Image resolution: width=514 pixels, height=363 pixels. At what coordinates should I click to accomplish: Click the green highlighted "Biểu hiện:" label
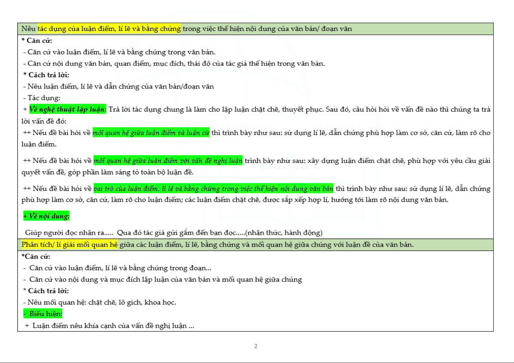(x=43, y=314)
